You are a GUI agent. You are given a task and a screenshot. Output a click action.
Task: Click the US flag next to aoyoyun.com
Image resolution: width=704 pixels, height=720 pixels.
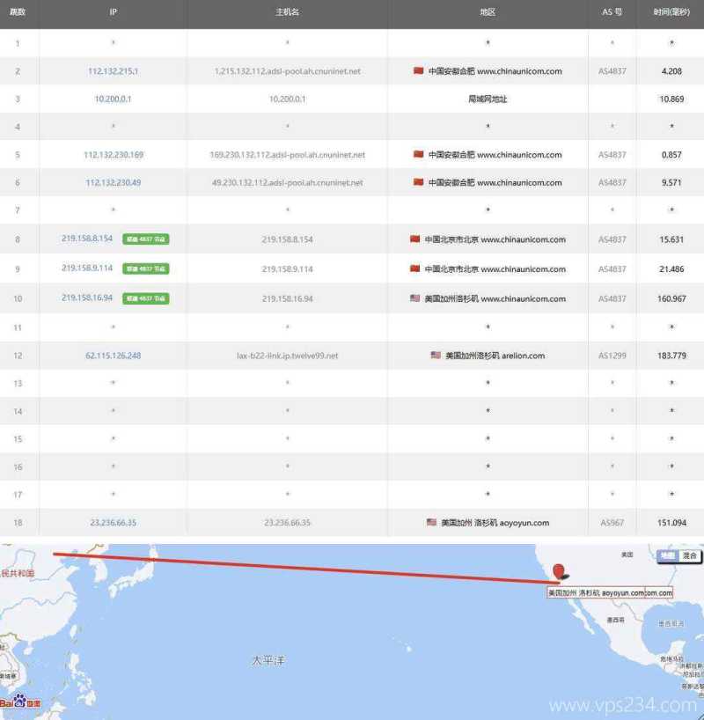tap(431, 522)
